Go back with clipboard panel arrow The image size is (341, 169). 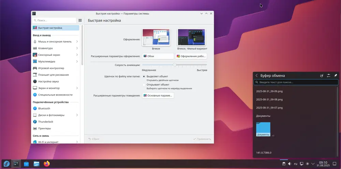257,75
